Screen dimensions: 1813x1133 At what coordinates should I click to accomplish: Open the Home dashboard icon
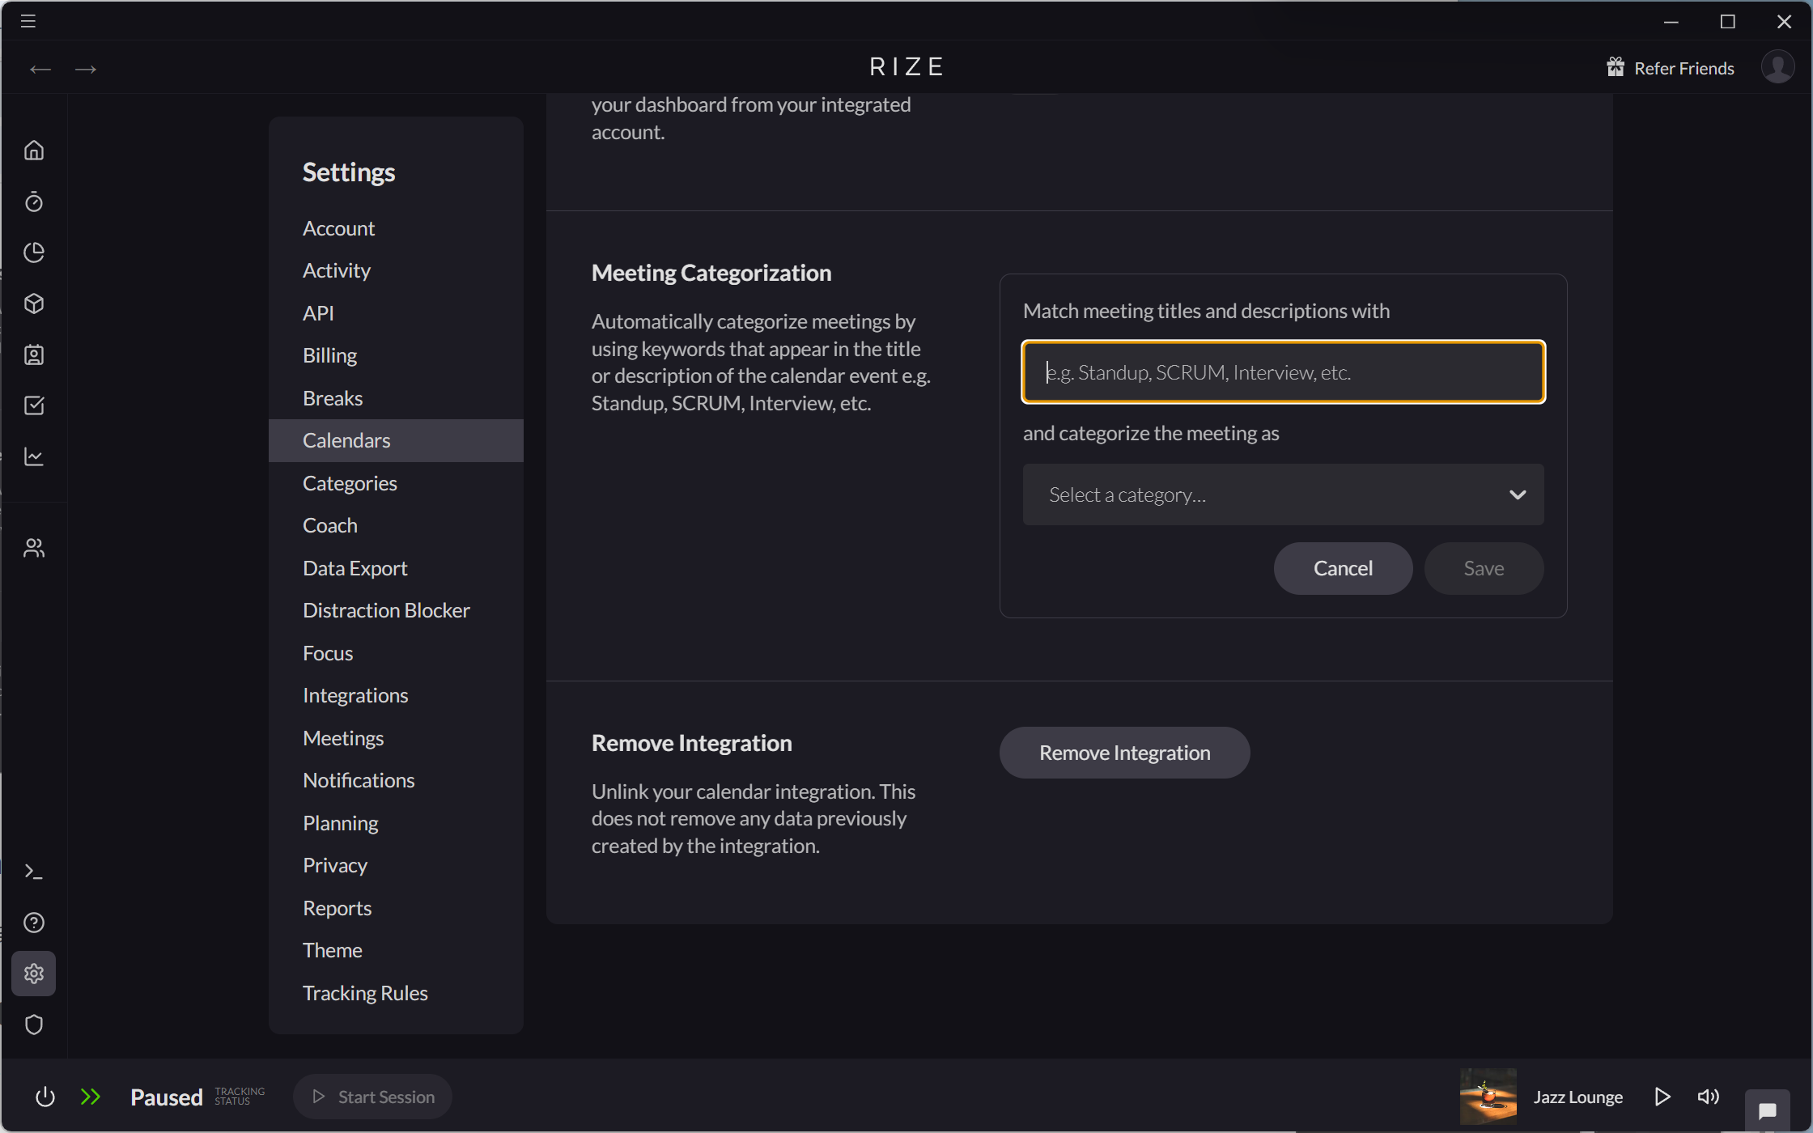(x=34, y=150)
